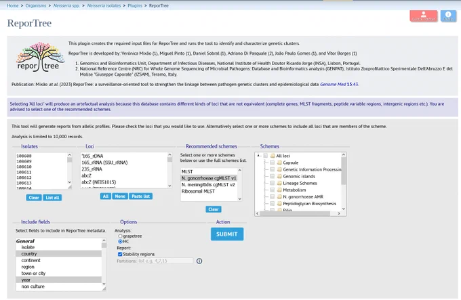This screenshot has width=461, height=300.
Task: Click the Genomic islands folder icon
Action: click(279, 176)
